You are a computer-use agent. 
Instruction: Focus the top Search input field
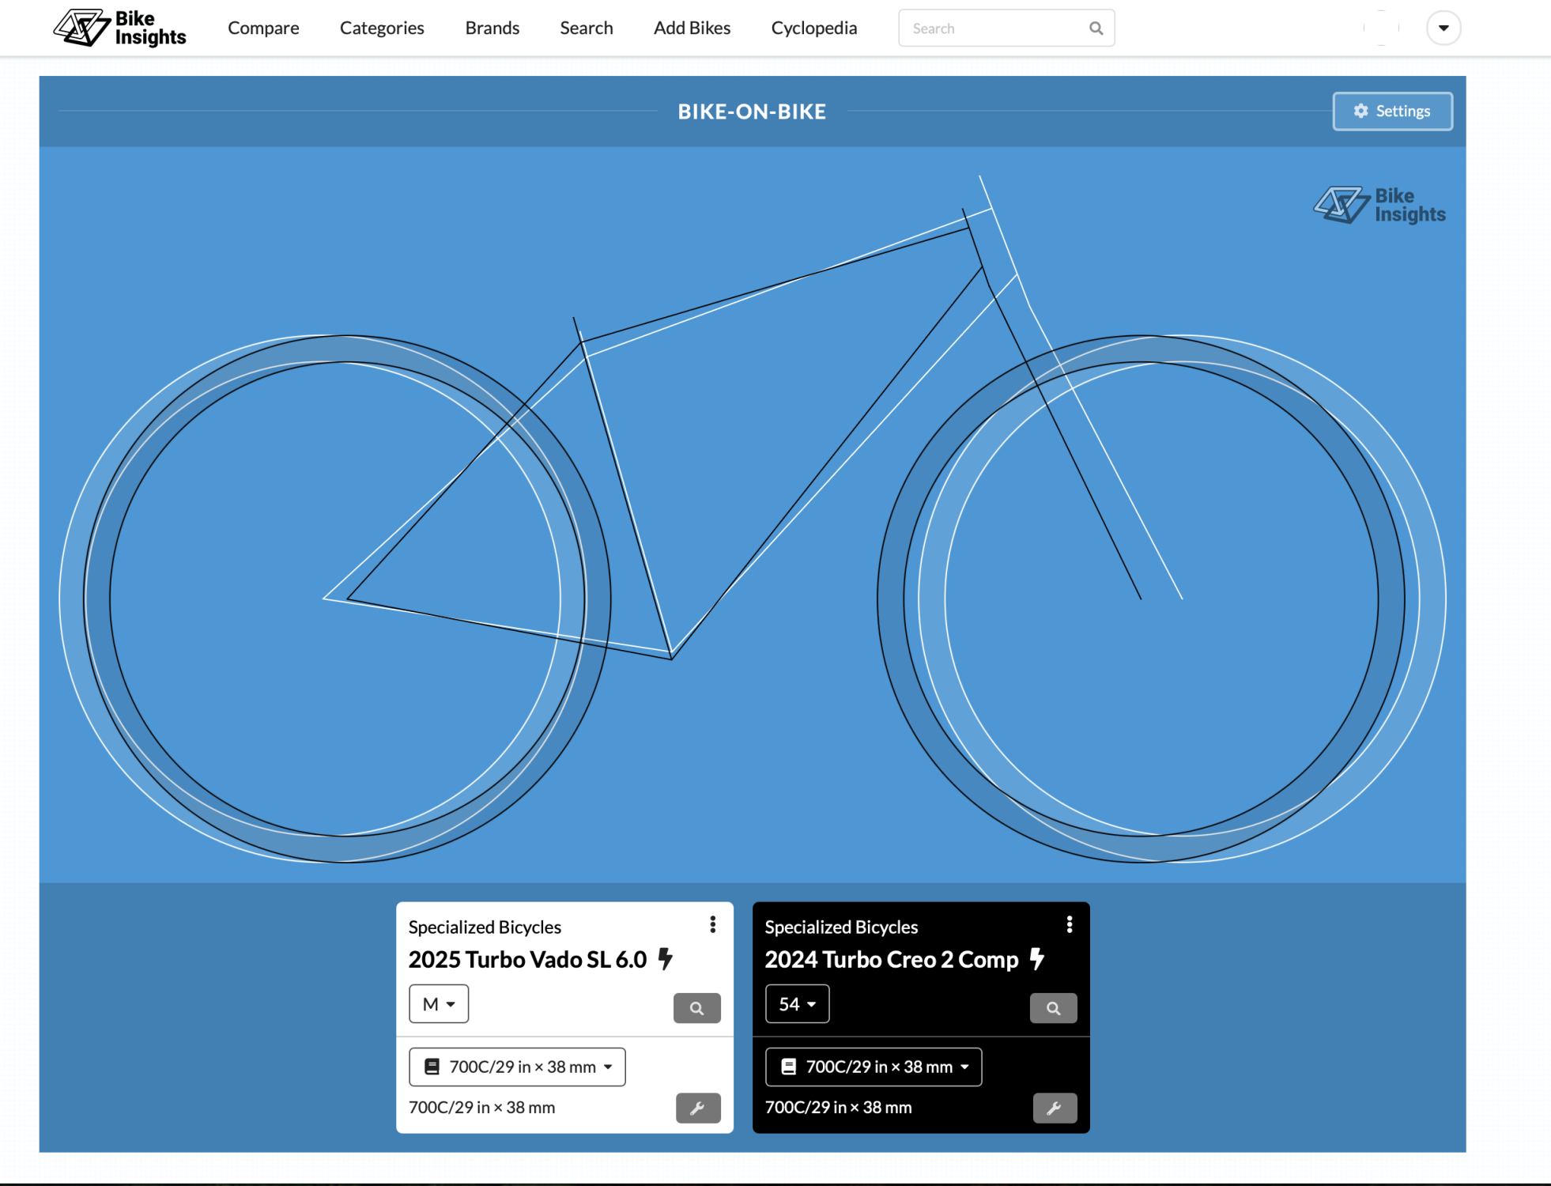pyautogui.click(x=1006, y=28)
